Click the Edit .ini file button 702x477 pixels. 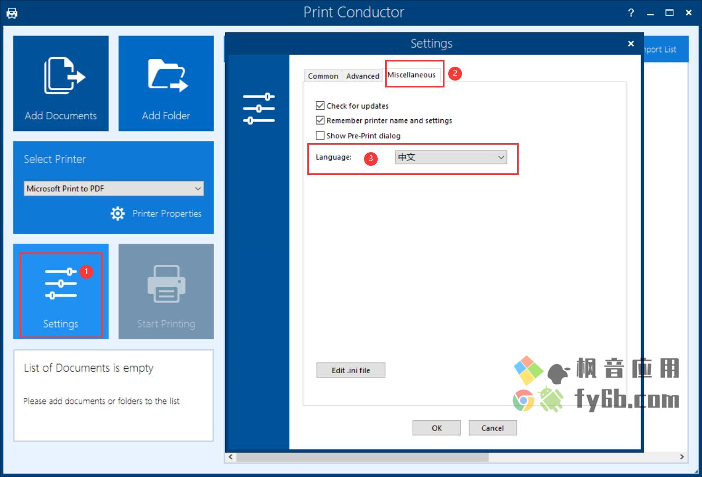point(351,370)
